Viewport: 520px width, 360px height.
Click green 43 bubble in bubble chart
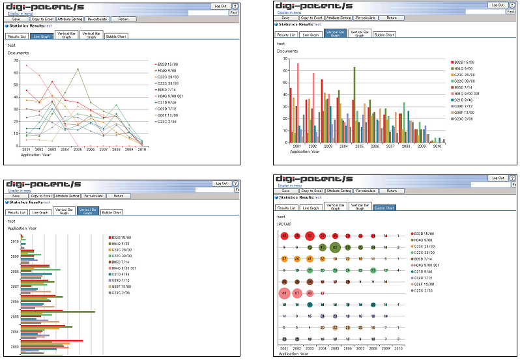323,247
